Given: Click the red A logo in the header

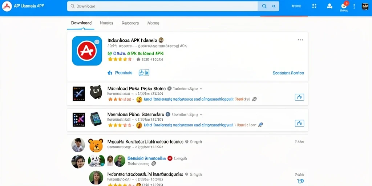Looking at the screenshot, I should (x=7, y=7).
